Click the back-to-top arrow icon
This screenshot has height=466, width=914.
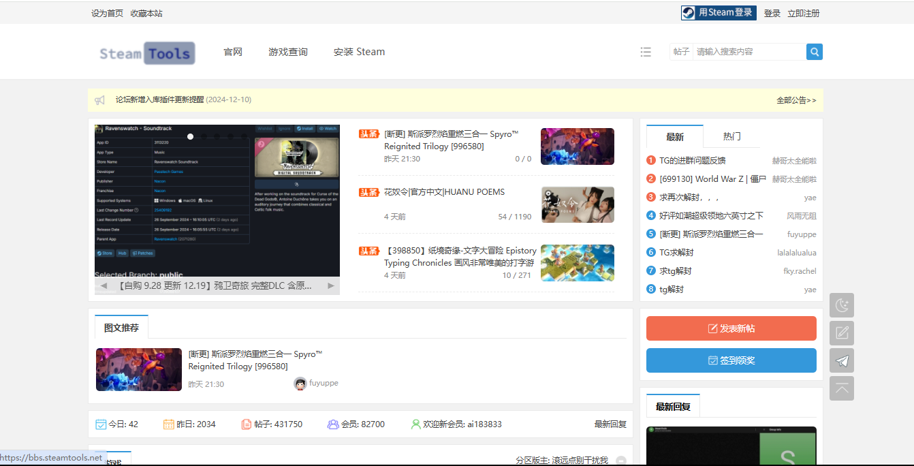click(x=842, y=388)
